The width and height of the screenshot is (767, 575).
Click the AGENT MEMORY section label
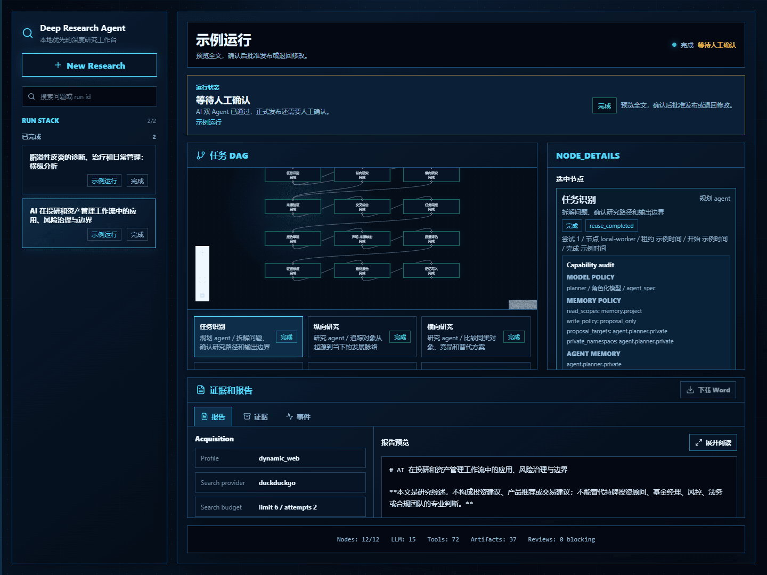(x=593, y=354)
